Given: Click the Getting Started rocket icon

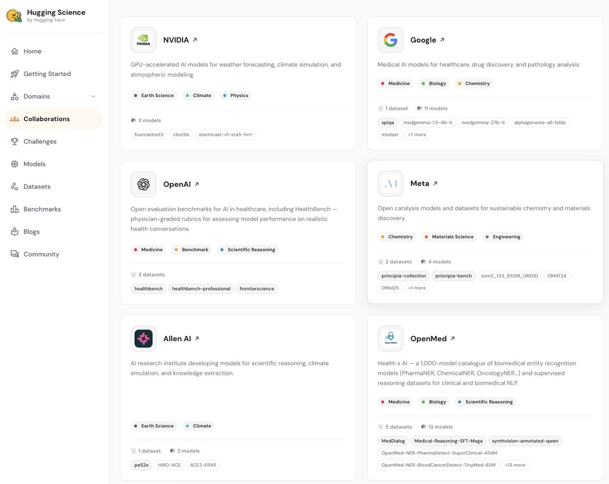Looking at the screenshot, I should pyautogui.click(x=14, y=74).
